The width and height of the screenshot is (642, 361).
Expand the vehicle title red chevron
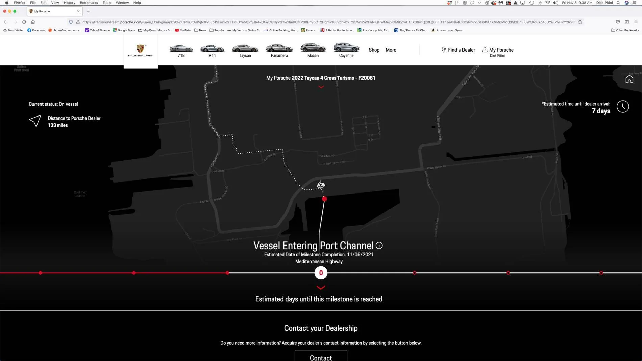321,87
